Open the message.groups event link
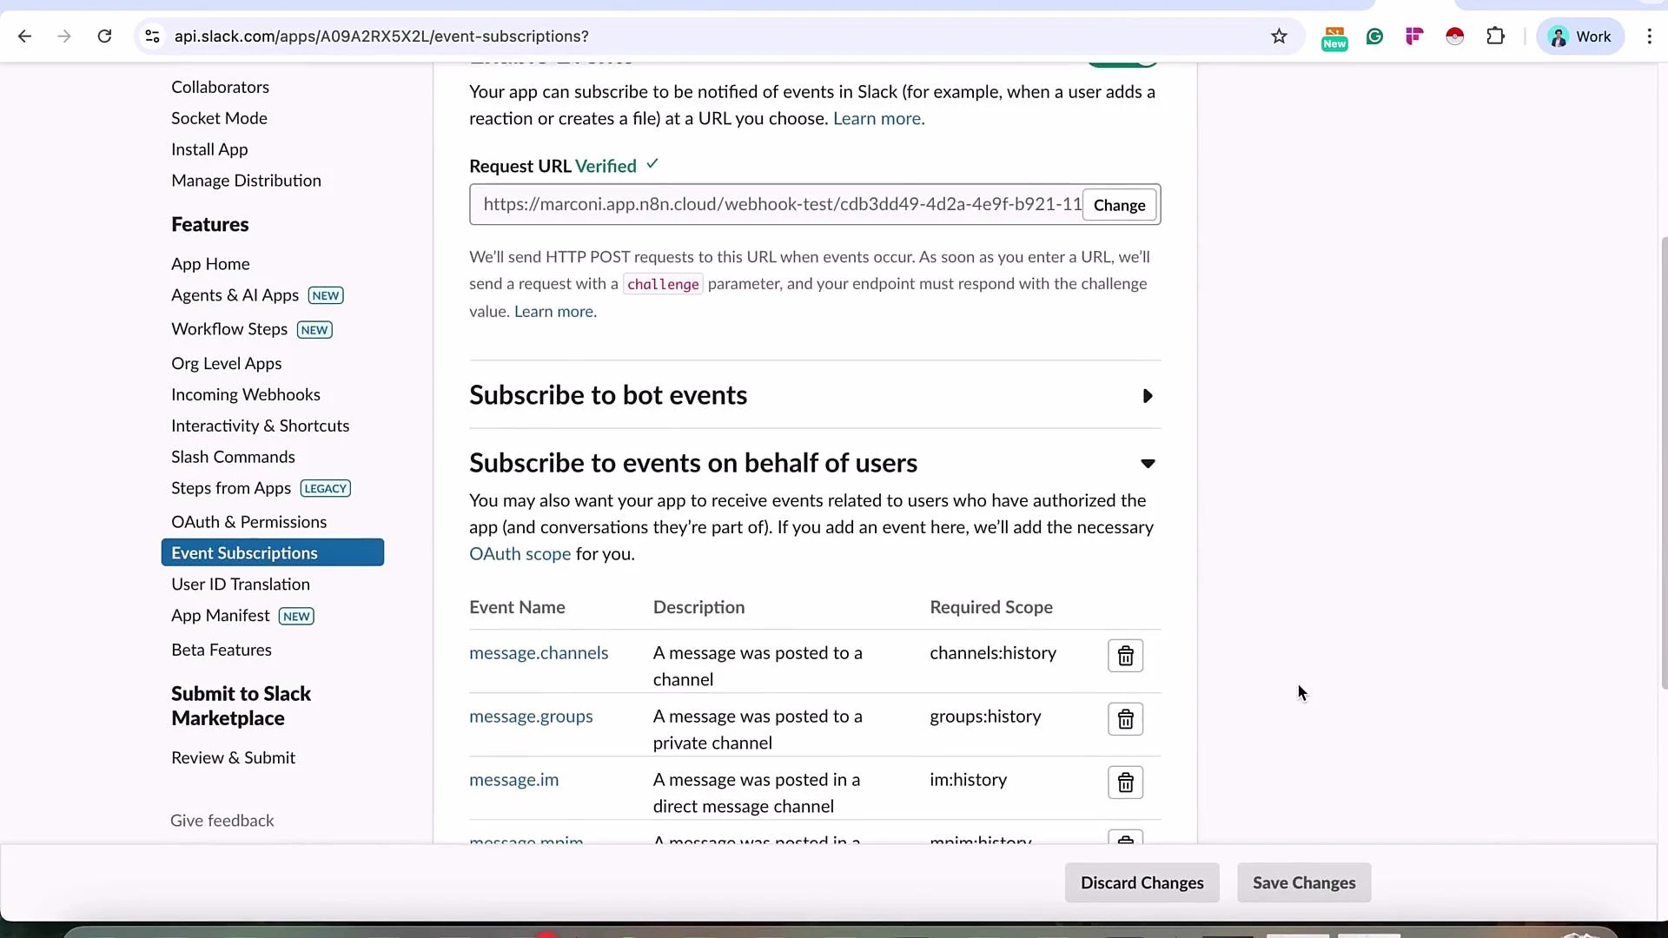This screenshot has width=1668, height=938. [x=531, y=717]
